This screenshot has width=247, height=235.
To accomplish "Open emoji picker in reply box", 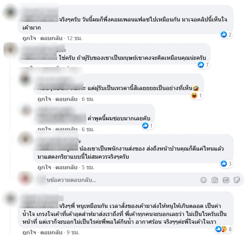I will point(203,180).
